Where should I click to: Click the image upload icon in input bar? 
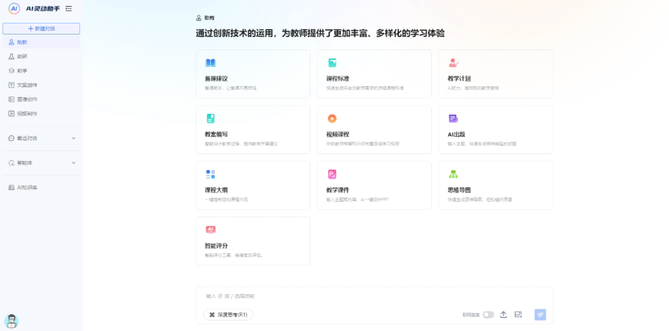pos(518,314)
